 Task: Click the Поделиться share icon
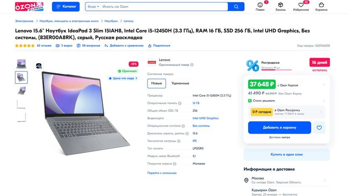150,46
